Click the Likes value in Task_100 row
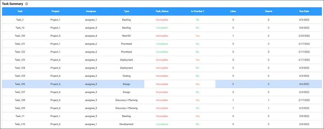This screenshot has width=324, height=129. click(233, 36)
